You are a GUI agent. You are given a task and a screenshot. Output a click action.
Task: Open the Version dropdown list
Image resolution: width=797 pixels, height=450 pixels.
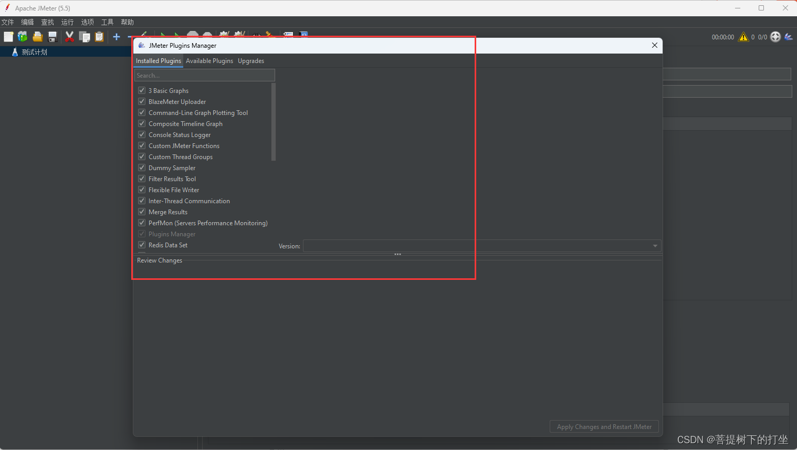click(654, 245)
